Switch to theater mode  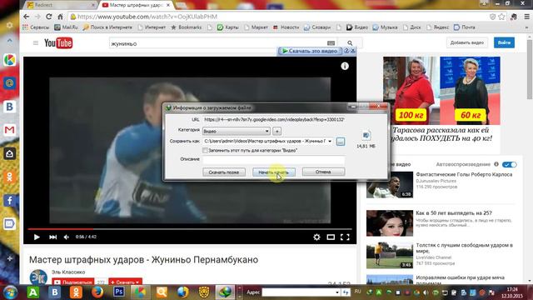click(x=331, y=237)
